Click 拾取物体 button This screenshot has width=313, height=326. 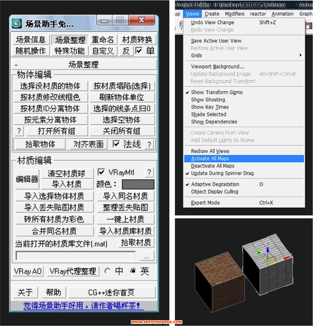coord(40,144)
